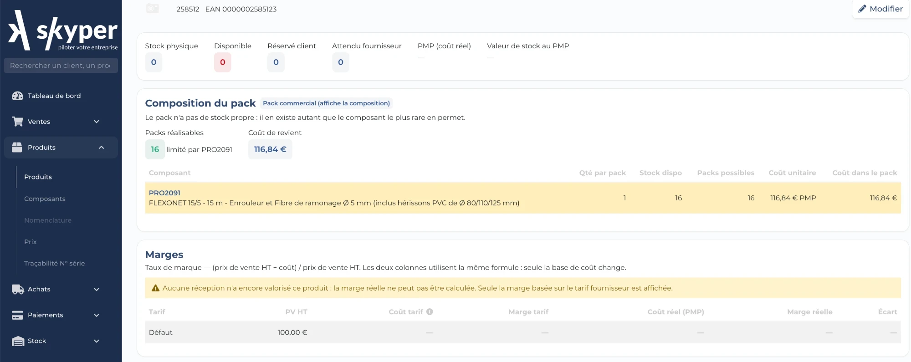Expand the Ventes menu chevron
Viewport: 911px width, 362px height.
coord(97,122)
